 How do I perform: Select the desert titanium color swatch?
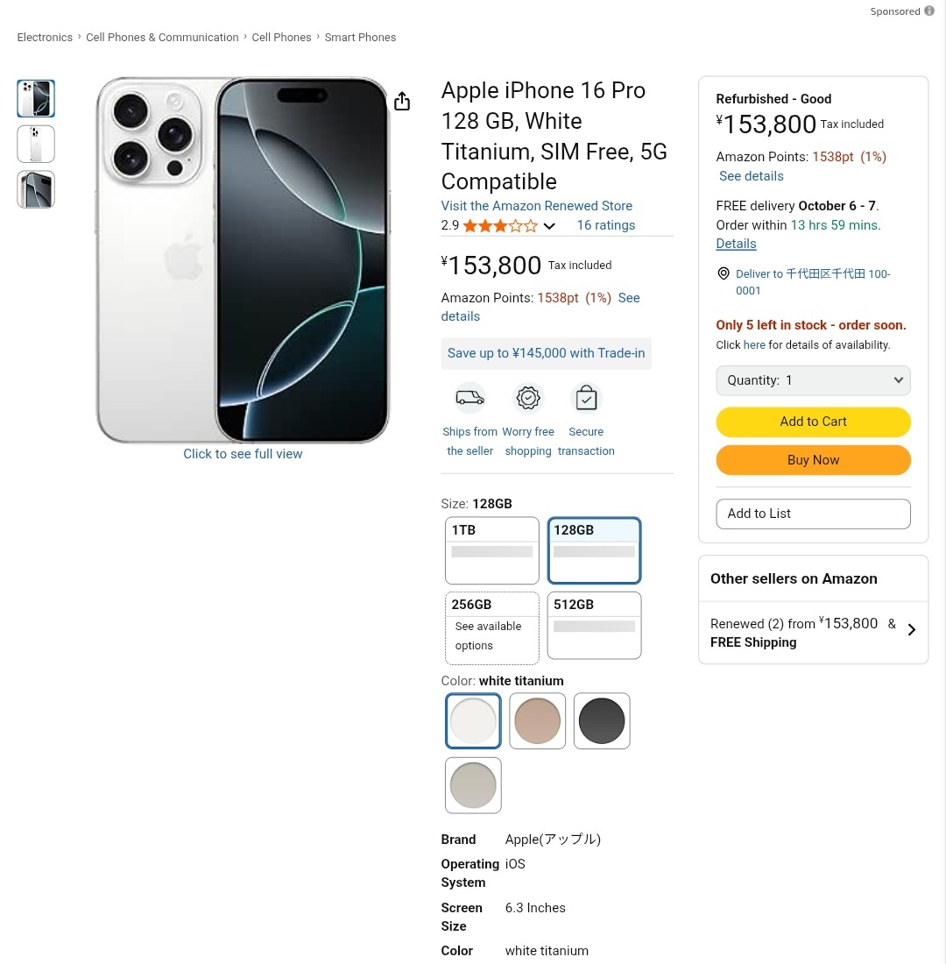[538, 721]
